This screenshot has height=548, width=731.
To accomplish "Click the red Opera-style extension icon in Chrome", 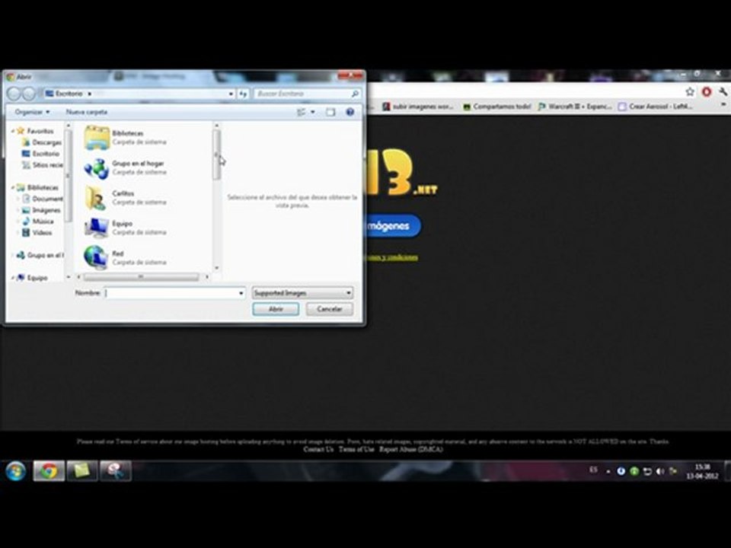I will pyautogui.click(x=707, y=92).
